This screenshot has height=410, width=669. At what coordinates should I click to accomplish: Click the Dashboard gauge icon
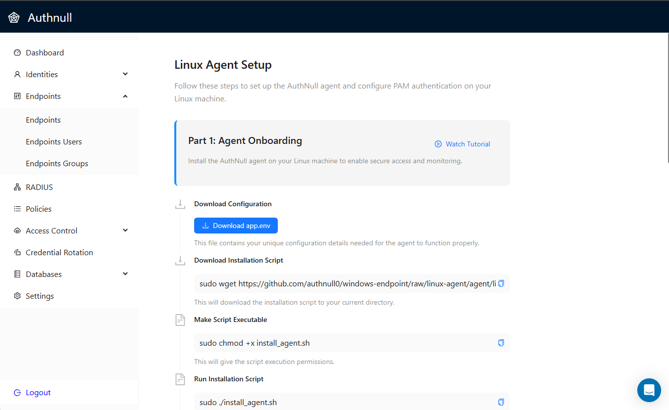(x=17, y=53)
